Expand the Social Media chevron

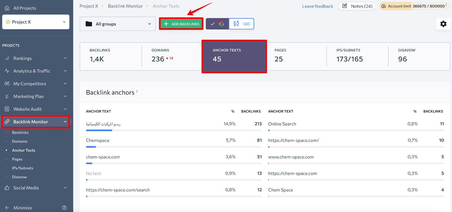(x=65, y=188)
